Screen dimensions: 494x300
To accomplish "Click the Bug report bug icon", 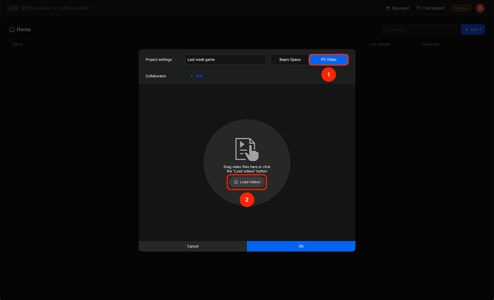I will (388, 8).
